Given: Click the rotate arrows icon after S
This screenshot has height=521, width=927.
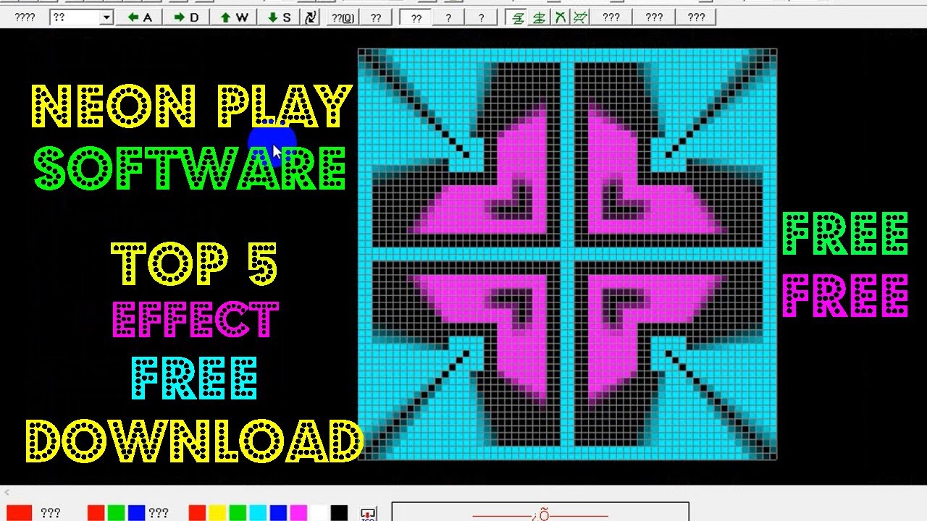Looking at the screenshot, I should tap(311, 17).
